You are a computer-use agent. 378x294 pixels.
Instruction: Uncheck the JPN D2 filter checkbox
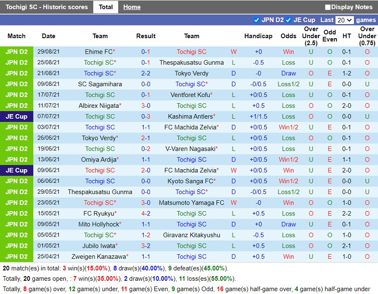click(x=257, y=20)
